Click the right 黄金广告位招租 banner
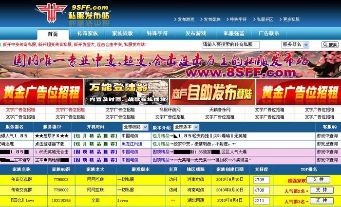This screenshot has width=341, height=207. (x=298, y=92)
